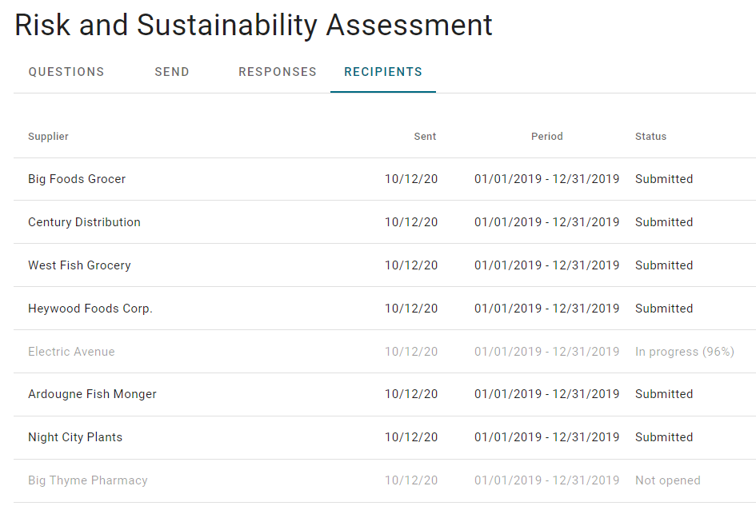Select the Recipients tab

pyautogui.click(x=383, y=72)
